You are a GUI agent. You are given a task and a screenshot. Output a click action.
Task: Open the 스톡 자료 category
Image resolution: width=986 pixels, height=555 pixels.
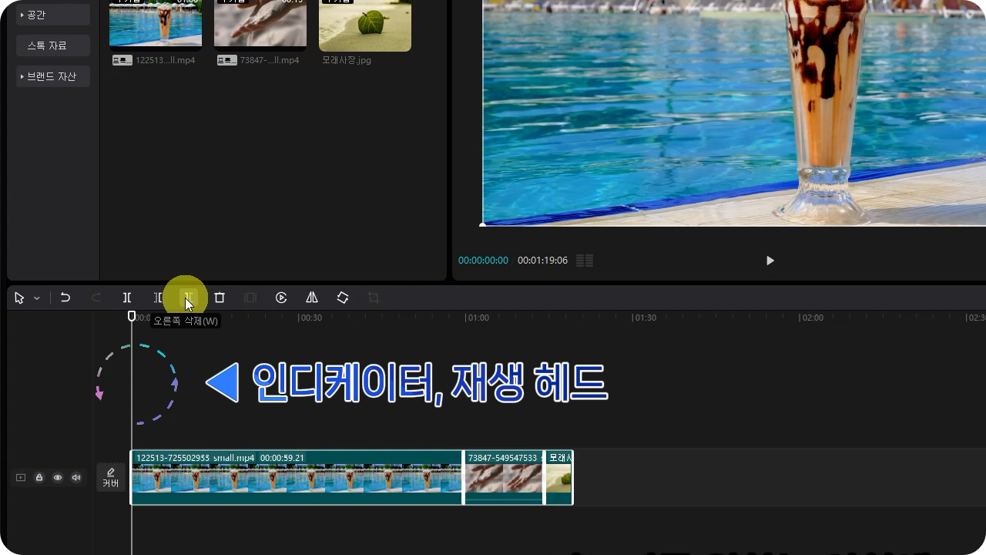pos(53,45)
